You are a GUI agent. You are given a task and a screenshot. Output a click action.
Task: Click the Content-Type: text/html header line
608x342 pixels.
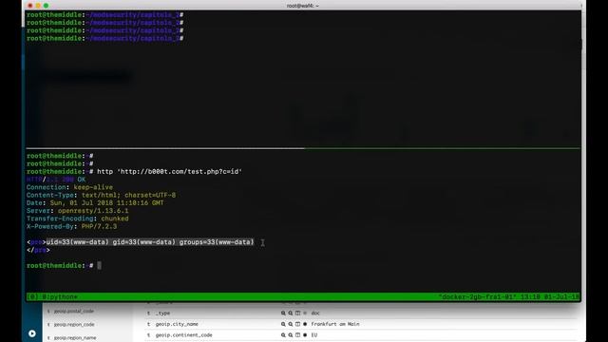tap(101, 195)
